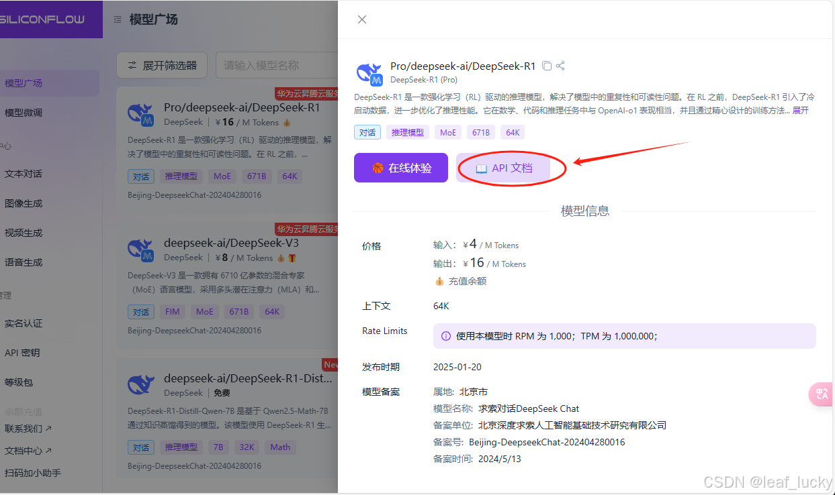835x495 pixels.
Task: Click the info icon in Rate Limits notice
Action: pyautogui.click(x=446, y=336)
